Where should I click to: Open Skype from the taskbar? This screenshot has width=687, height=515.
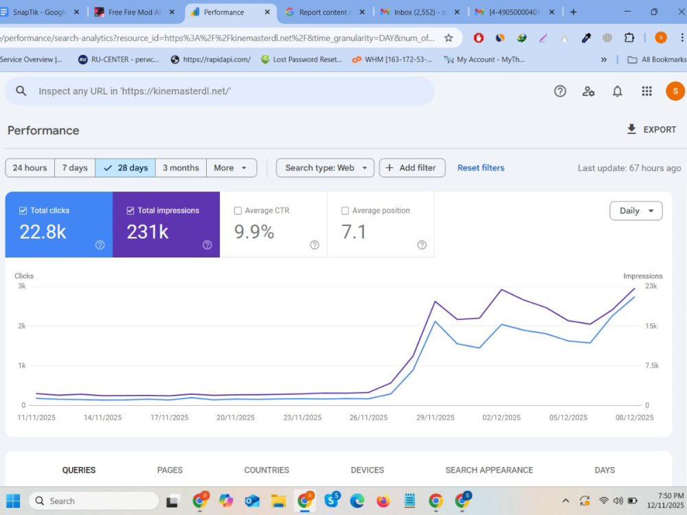(332, 500)
